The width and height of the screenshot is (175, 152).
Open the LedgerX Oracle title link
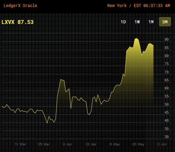click(x=20, y=6)
